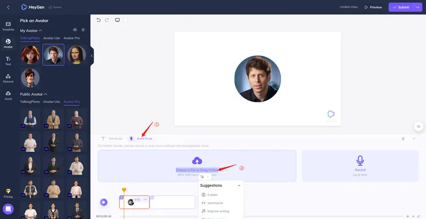Open the Element sidebar panel
Image resolution: width=426 pixels, height=219 pixels.
pyautogui.click(x=8, y=78)
